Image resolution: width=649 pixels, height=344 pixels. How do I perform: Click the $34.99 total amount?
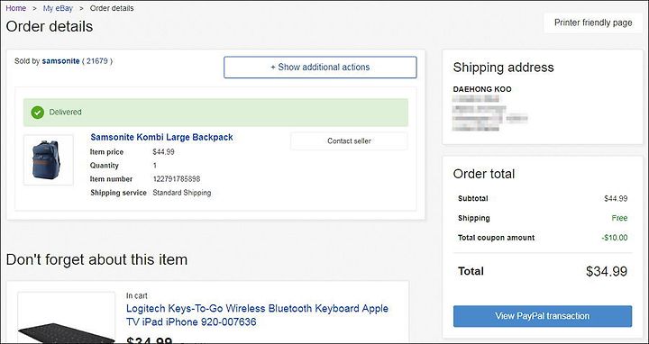pyautogui.click(x=607, y=271)
